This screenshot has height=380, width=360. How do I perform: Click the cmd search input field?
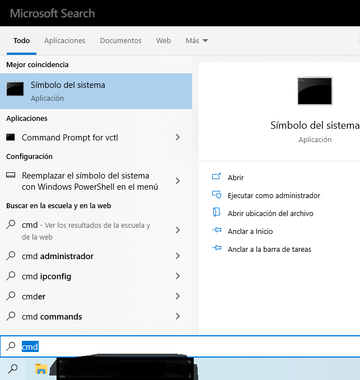point(180,346)
